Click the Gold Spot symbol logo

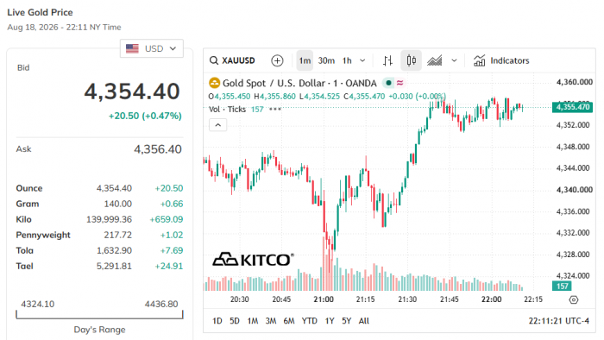click(x=214, y=83)
